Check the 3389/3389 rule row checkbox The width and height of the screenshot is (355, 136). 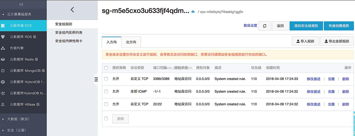[106, 79]
